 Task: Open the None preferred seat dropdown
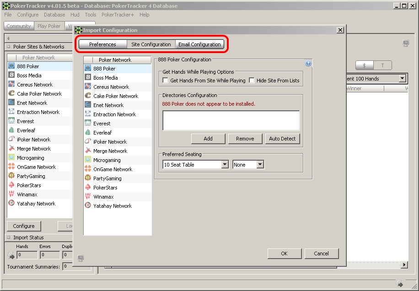coord(260,164)
